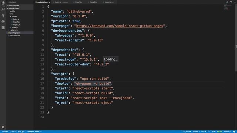Image resolution: width=237 pixels, height=133 pixels.
Task: Change the UTF-8 file encoding
Action: point(204,132)
